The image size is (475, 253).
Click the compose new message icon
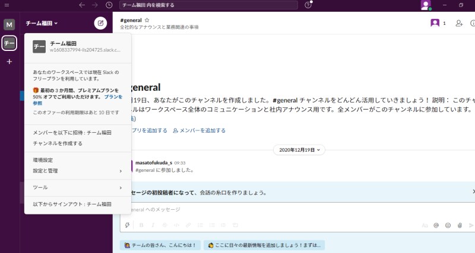coord(100,23)
